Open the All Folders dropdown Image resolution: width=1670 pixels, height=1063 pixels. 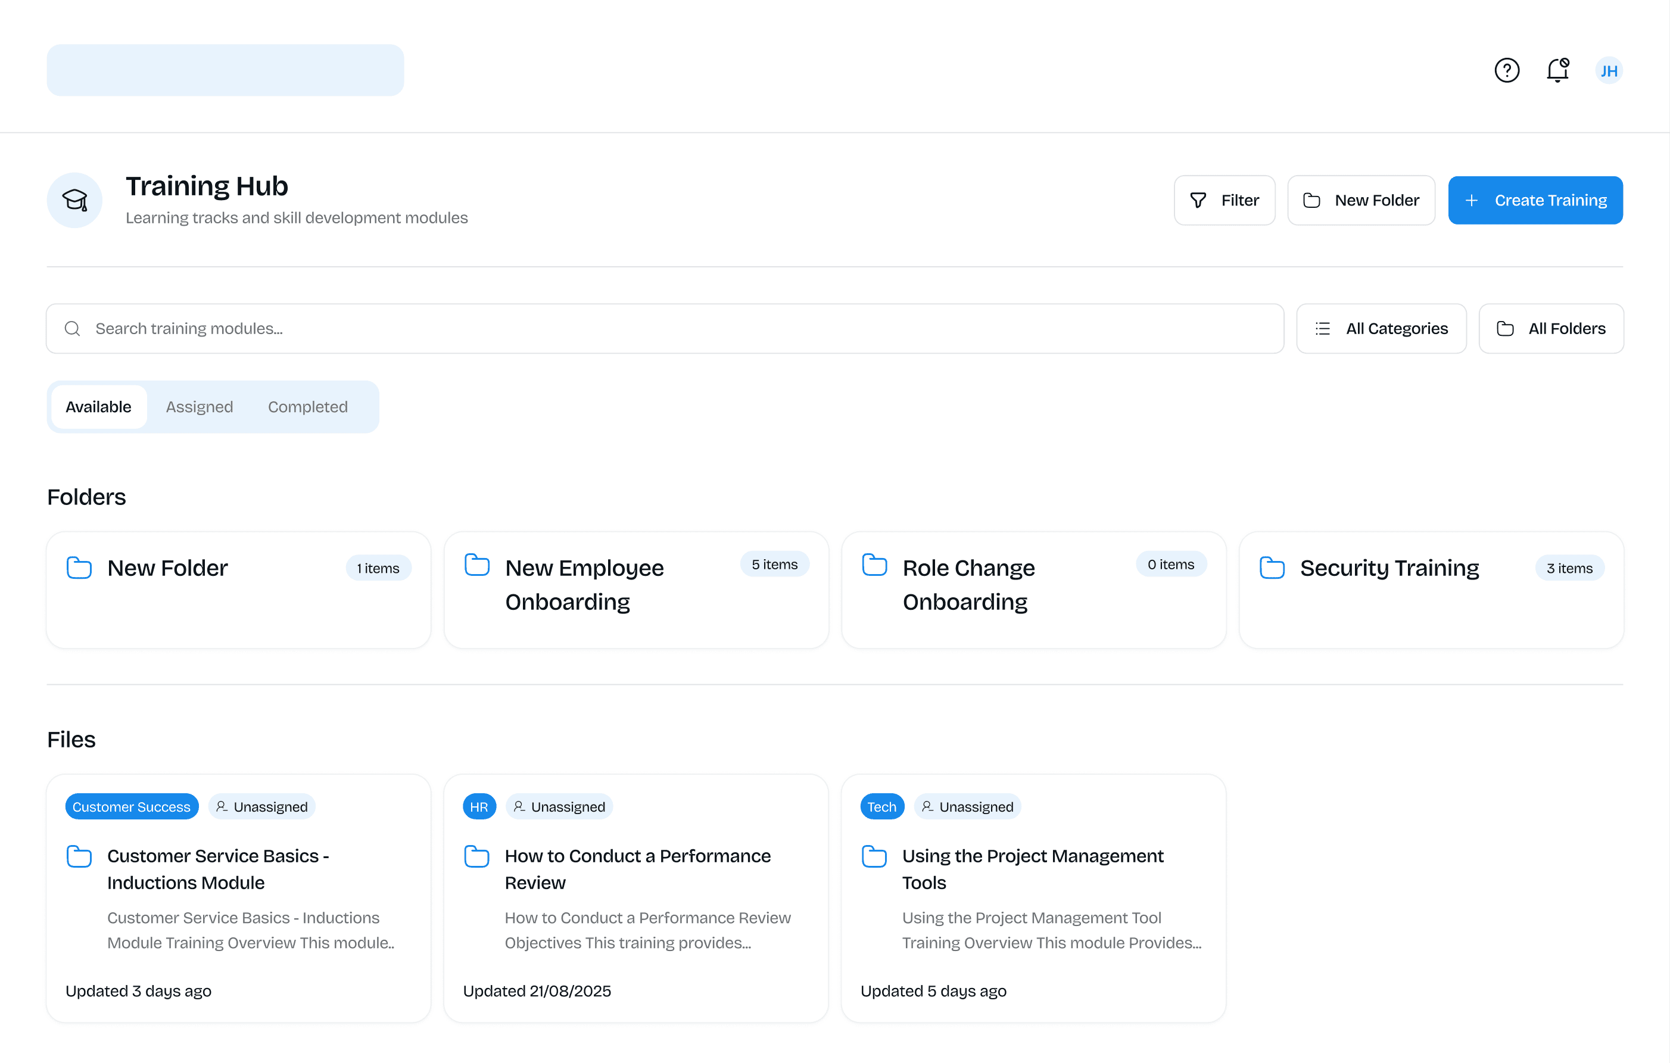(1551, 329)
